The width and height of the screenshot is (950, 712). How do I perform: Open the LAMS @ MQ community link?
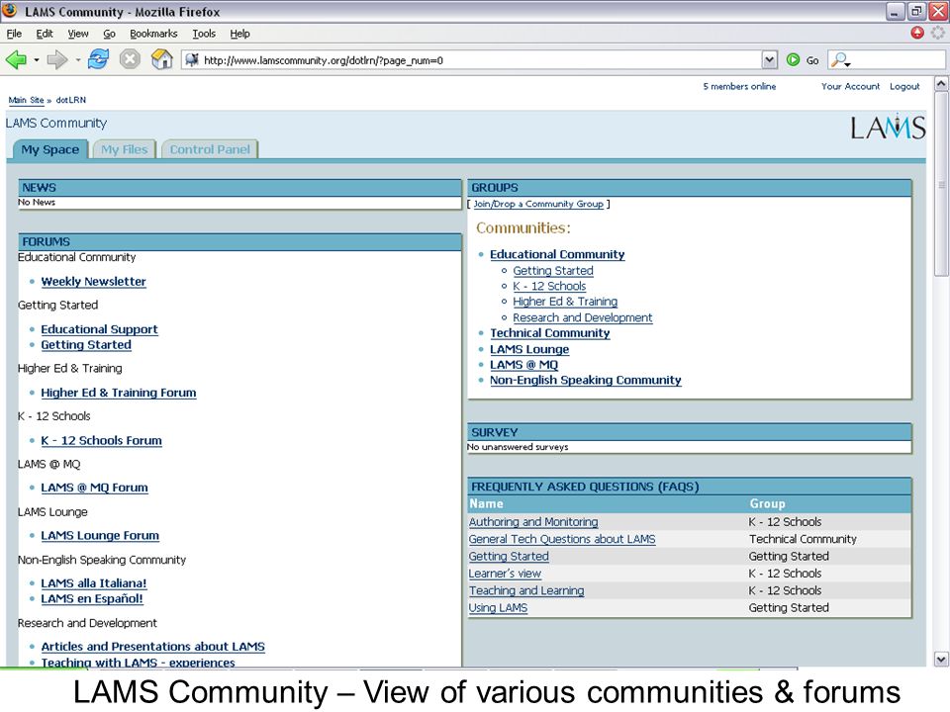pos(524,365)
